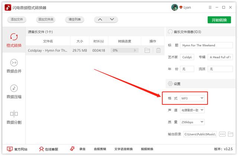Open output folder icon next to ellipsis
This screenshot has width=238, height=156.
coord(231,134)
